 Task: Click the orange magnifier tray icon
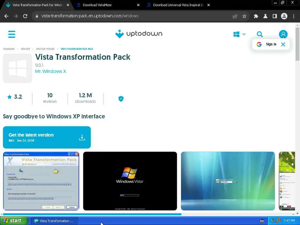coord(278,221)
